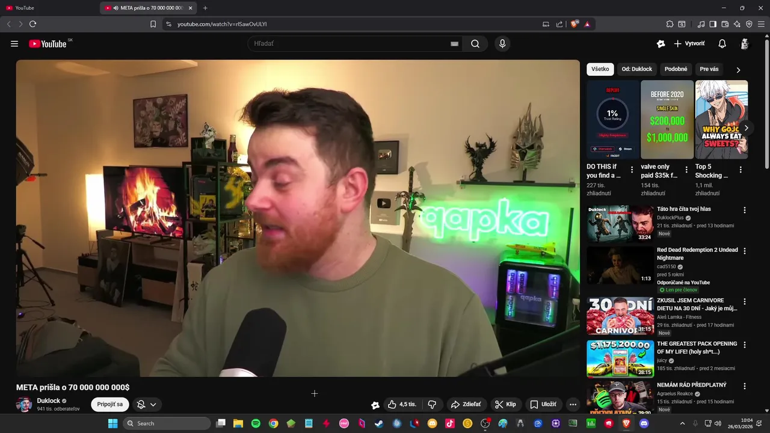Image resolution: width=770 pixels, height=433 pixels.
Task: Open the account avatar menu
Action: pyautogui.click(x=745, y=44)
